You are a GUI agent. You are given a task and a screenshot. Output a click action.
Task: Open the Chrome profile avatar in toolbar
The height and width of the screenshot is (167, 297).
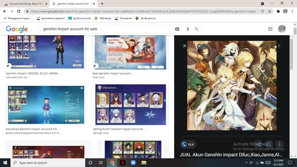point(285,11)
